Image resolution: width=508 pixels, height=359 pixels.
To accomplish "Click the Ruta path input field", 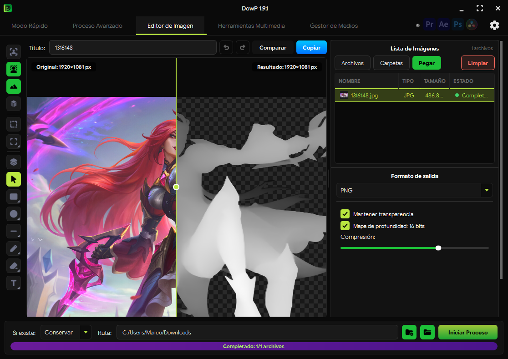I will [257, 333].
